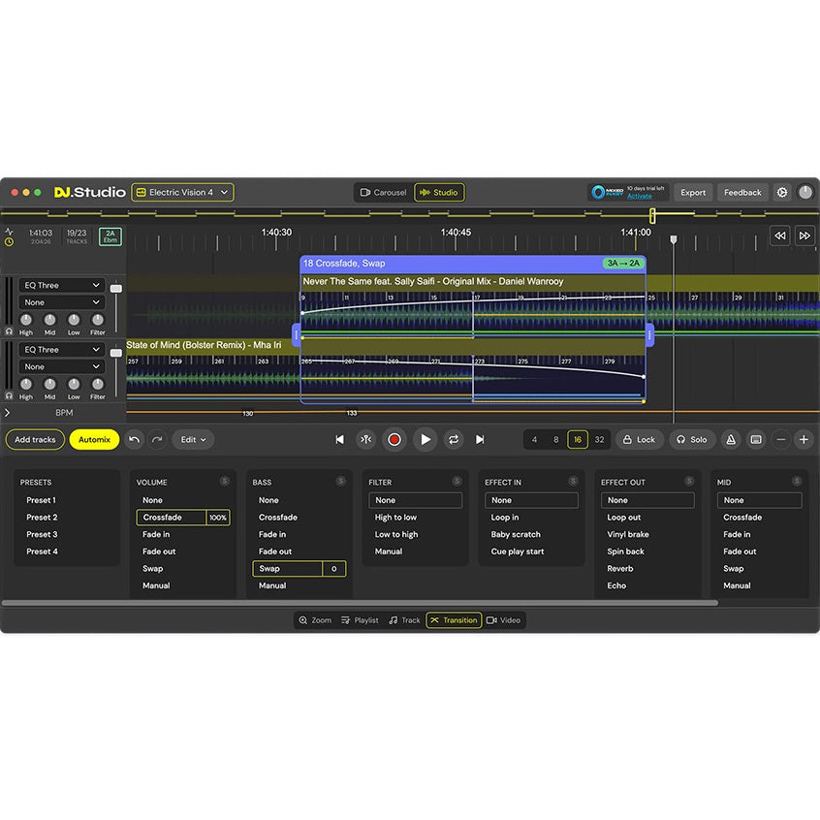Open the Track tab

[x=404, y=620]
